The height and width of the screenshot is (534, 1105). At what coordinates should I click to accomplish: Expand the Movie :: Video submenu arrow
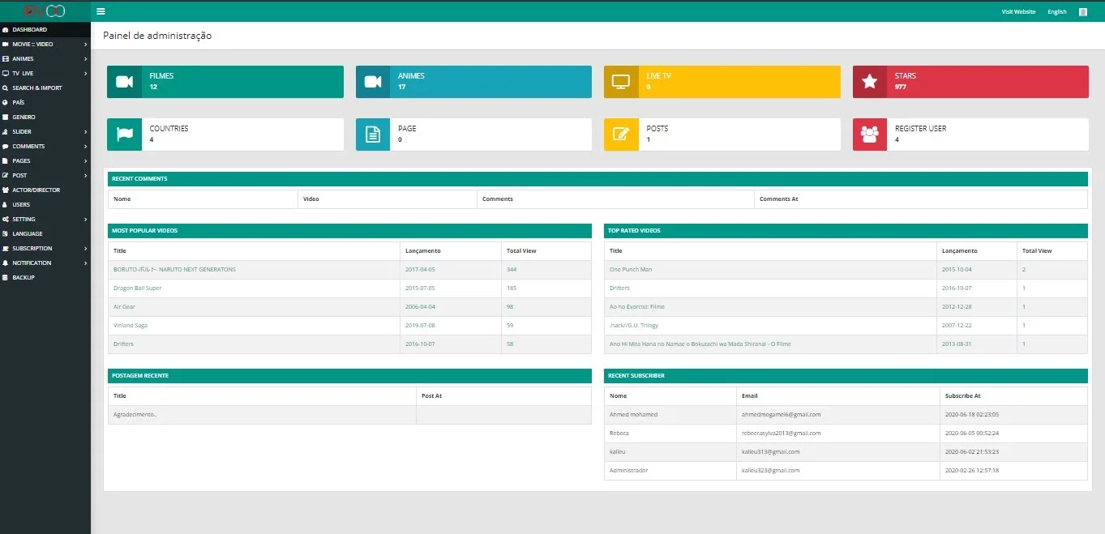85,45
